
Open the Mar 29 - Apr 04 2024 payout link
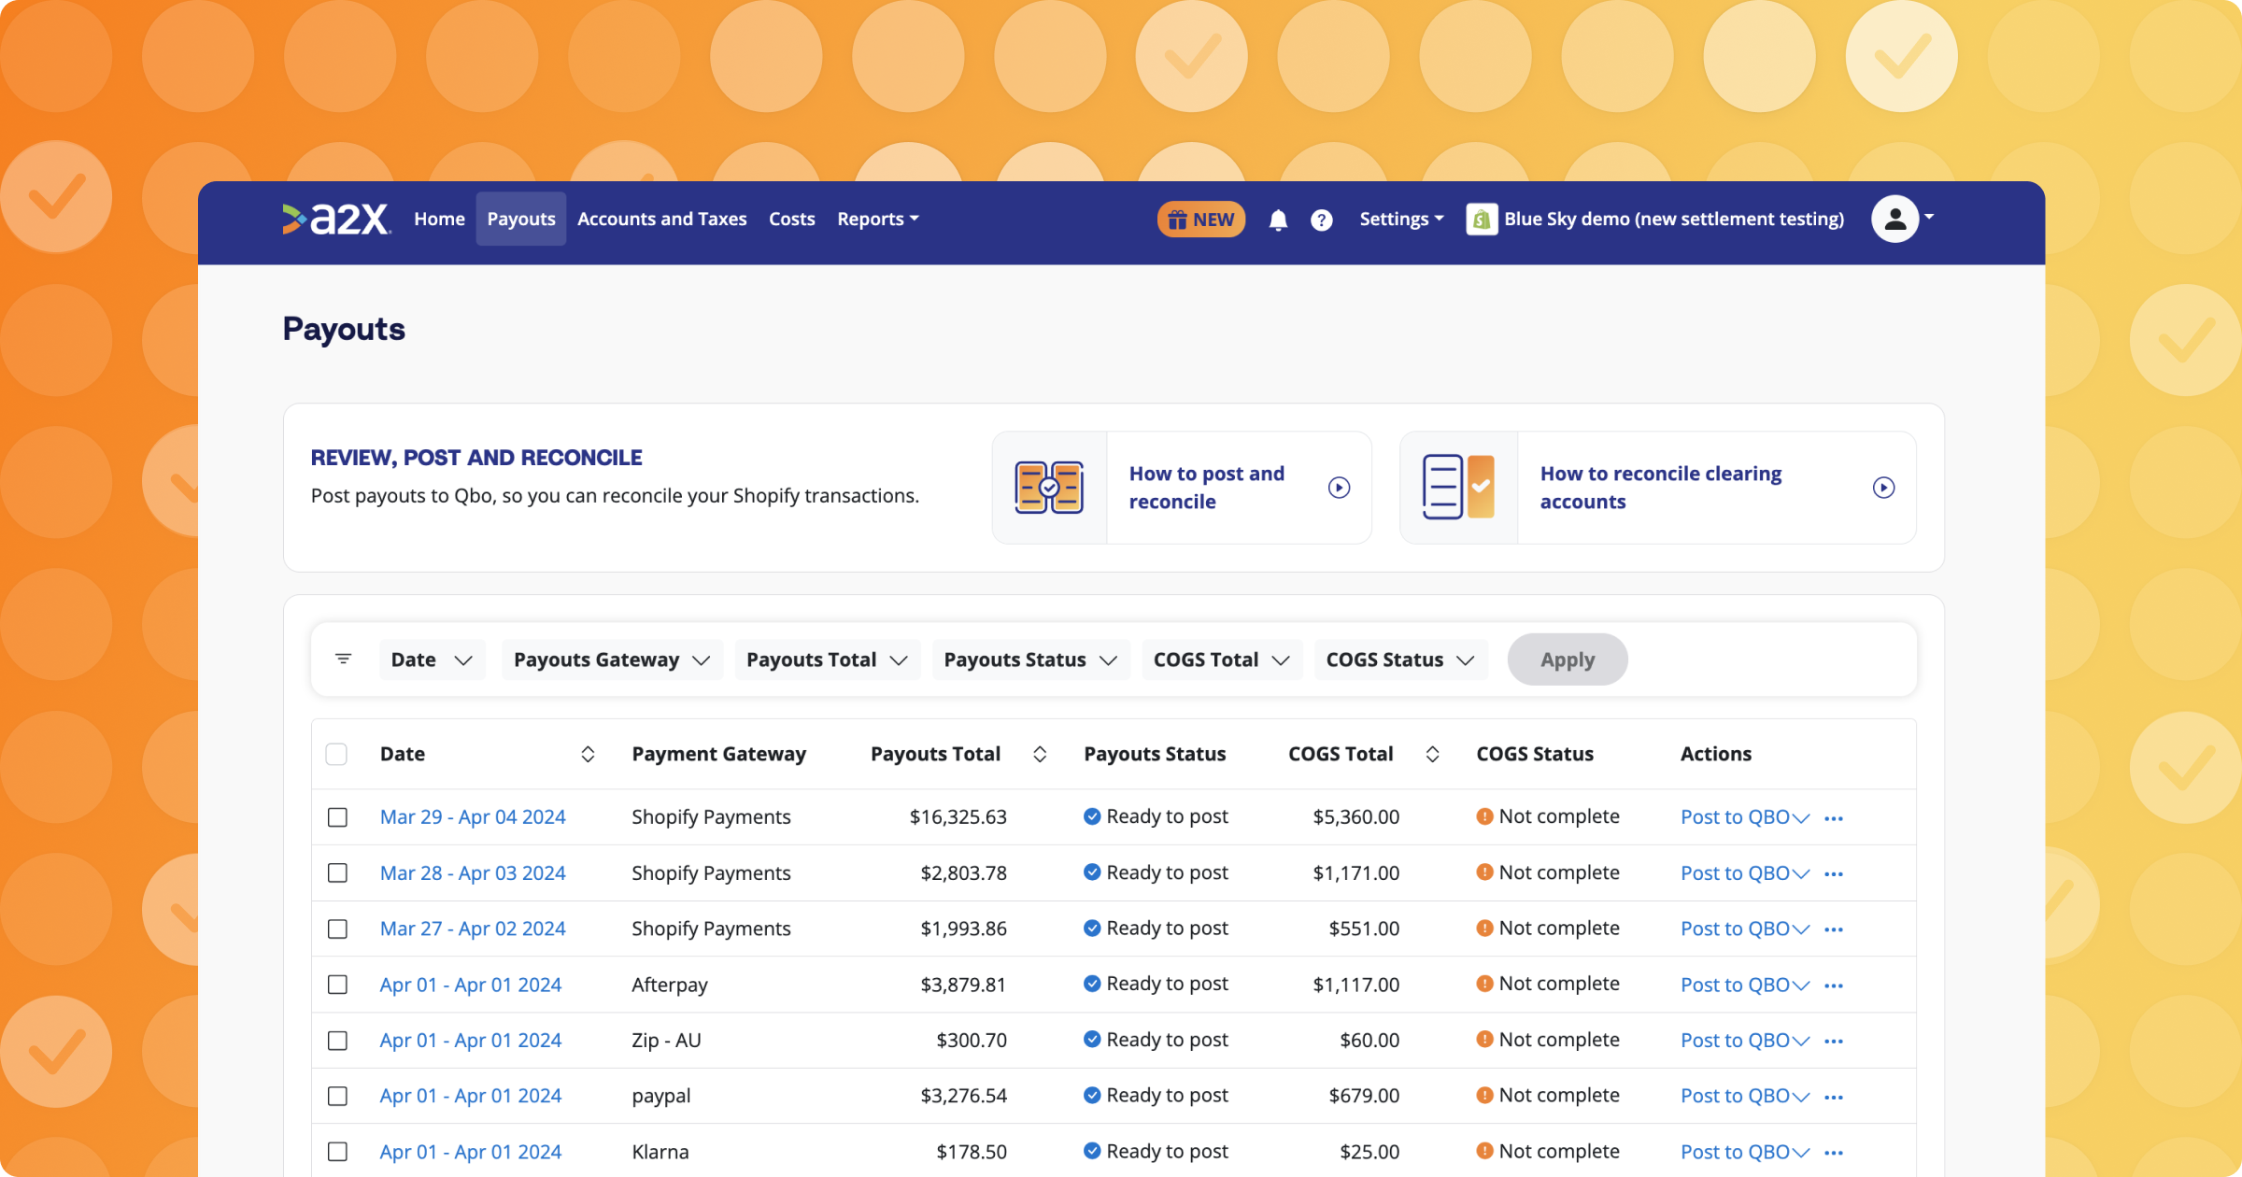click(473, 817)
